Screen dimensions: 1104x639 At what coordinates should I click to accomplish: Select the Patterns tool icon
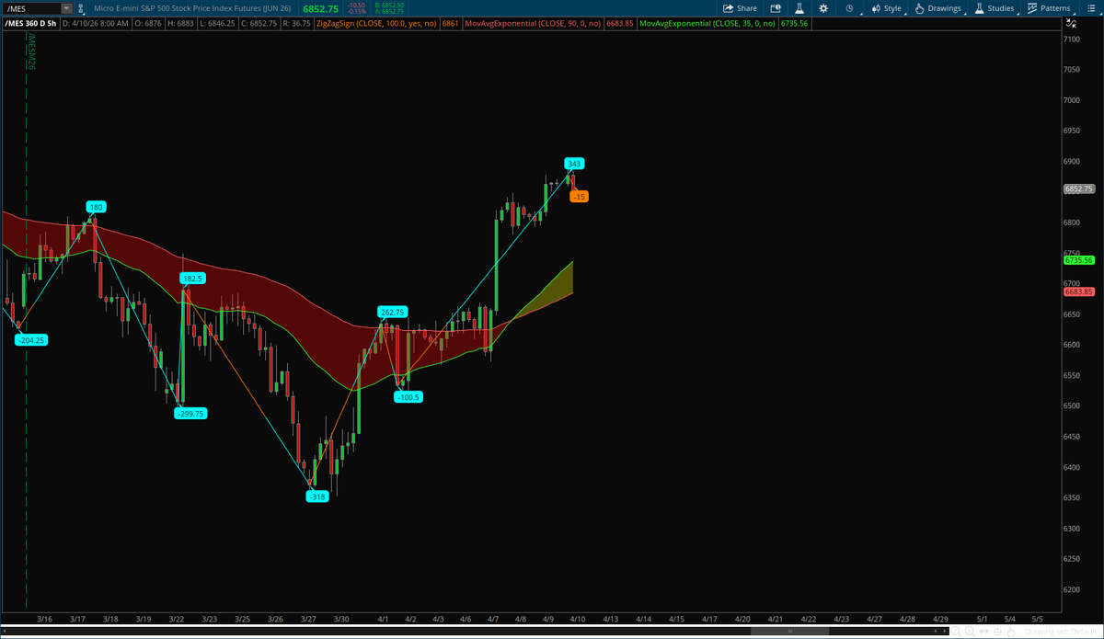click(1030, 7)
